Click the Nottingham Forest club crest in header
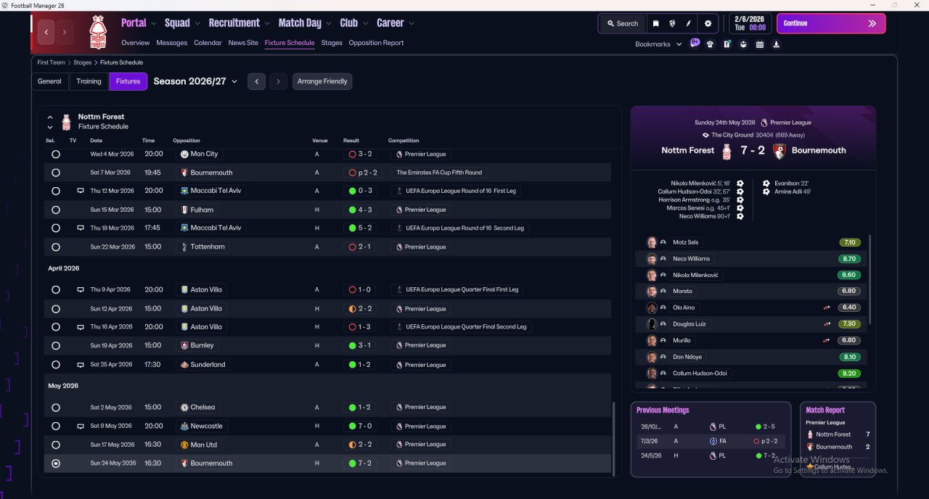The width and height of the screenshot is (929, 499). tap(97, 32)
